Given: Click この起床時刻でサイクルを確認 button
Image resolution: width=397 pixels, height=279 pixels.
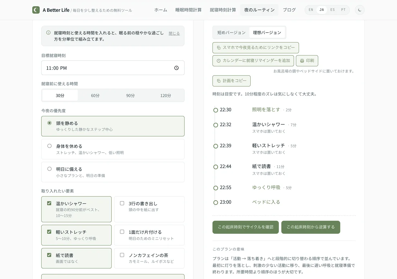Looking at the screenshot, I should click(x=246, y=227).
